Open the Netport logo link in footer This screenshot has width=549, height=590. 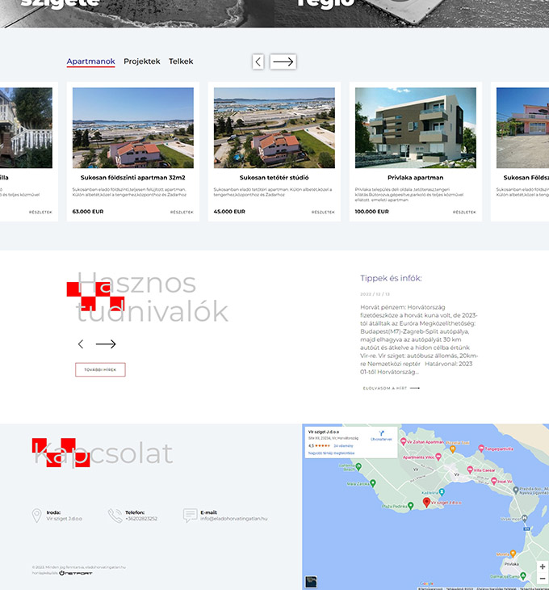click(x=76, y=573)
